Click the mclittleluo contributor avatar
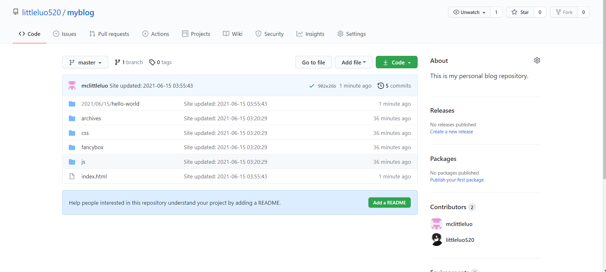Image resolution: width=606 pixels, height=272 pixels. coord(436,224)
